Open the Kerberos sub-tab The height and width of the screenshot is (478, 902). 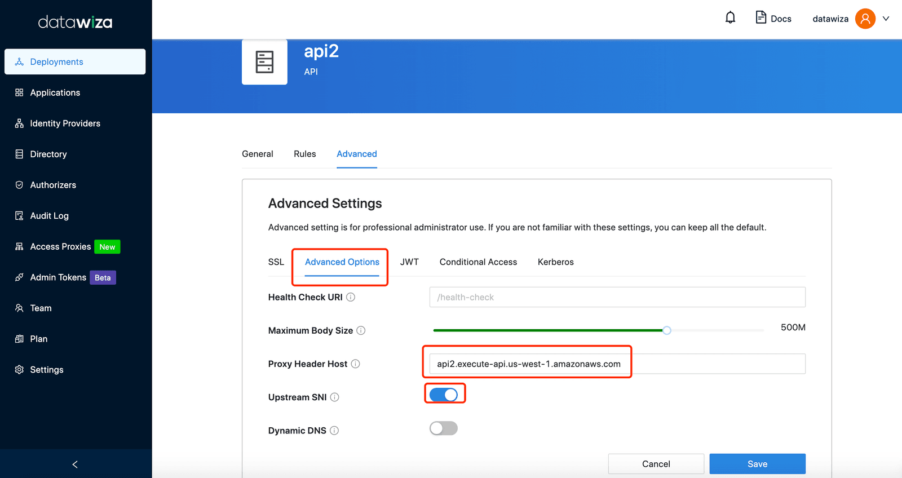coord(556,262)
